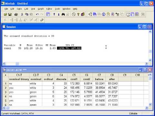Click the DATA1.MTW worksheet title bar
The width and height of the screenshot is (155, 116).
[70, 70]
